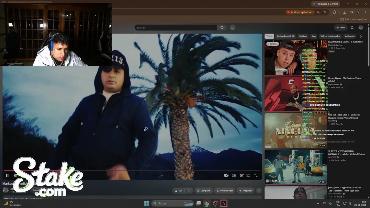Image resolution: width=370 pixels, height=208 pixels.
Task: Open the Markush Gaming channel name
Action: (x=335, y=45)
